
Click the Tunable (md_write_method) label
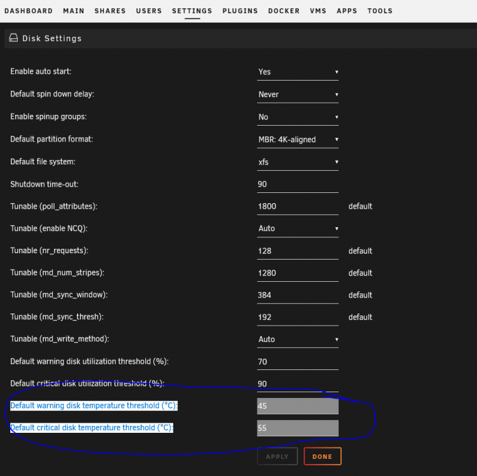[60, 339]
